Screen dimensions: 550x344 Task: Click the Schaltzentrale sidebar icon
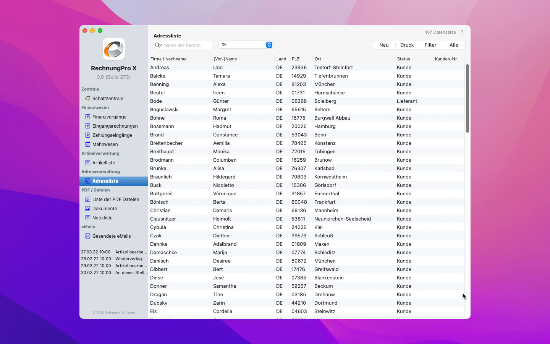point(87,98)
